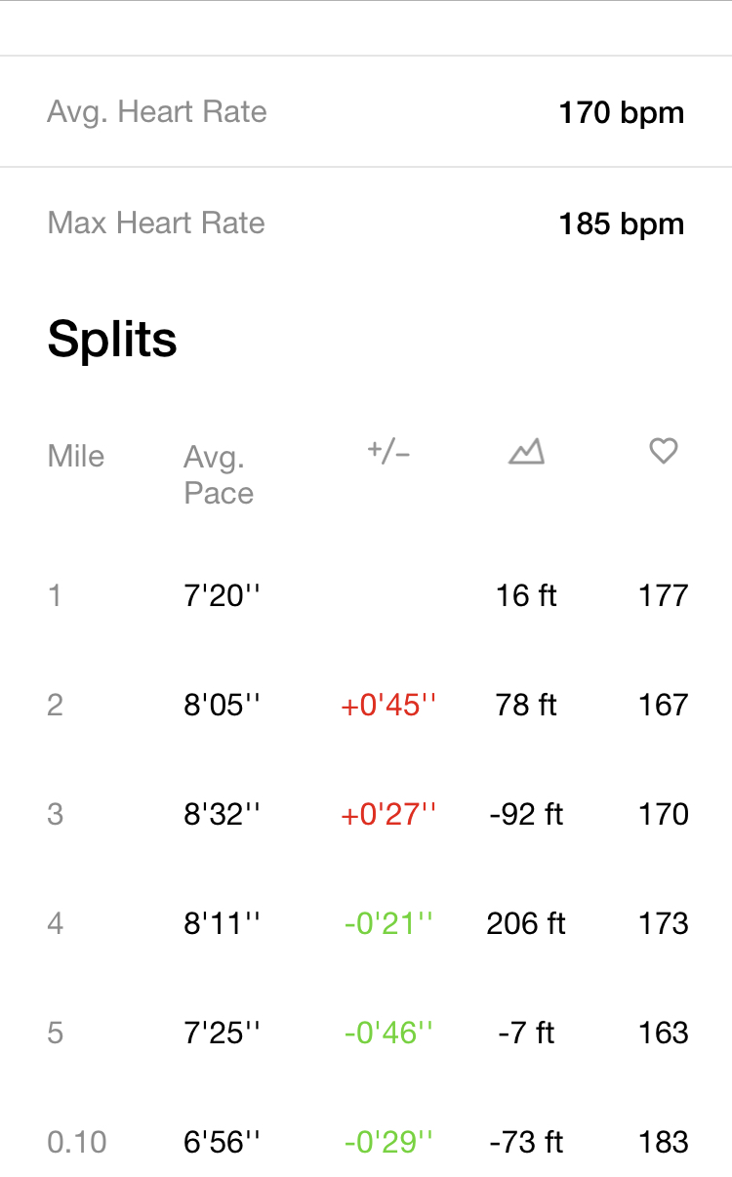The width and height of the screenshot is (732, 1177).
Task: Open the Avg. Heart Rate row
Action: click(x=366, y=112)
